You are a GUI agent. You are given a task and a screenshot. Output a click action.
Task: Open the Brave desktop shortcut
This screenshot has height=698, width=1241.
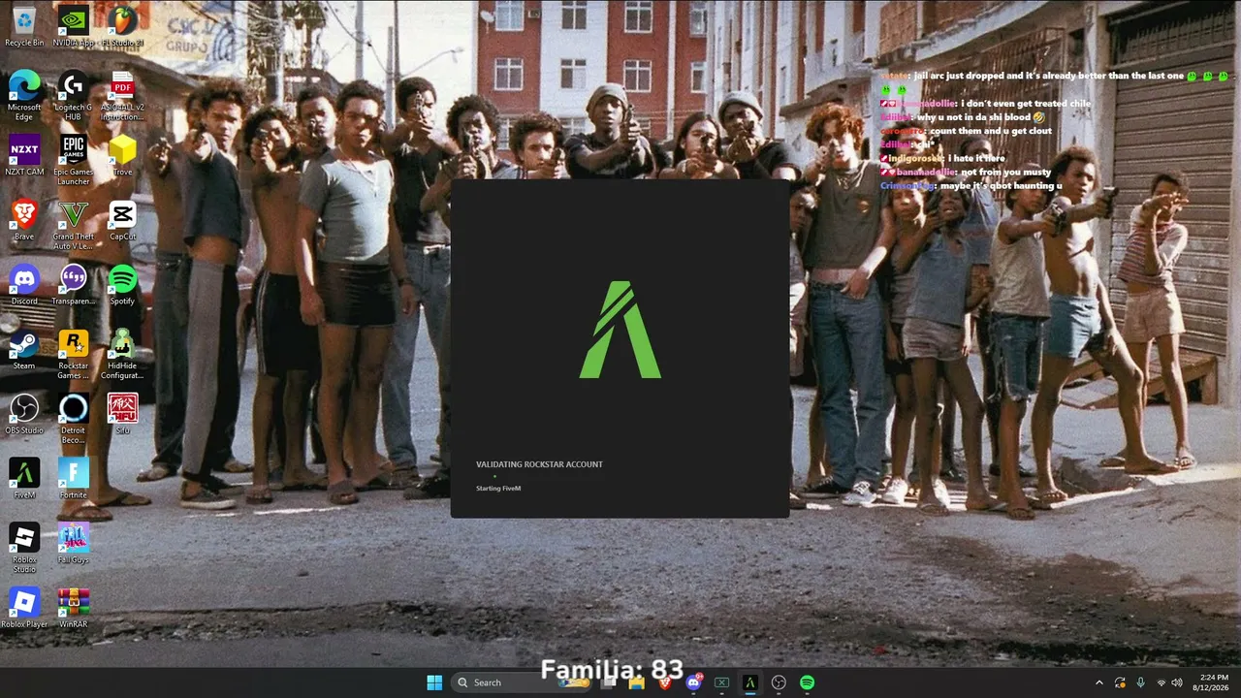coord(24,220)
